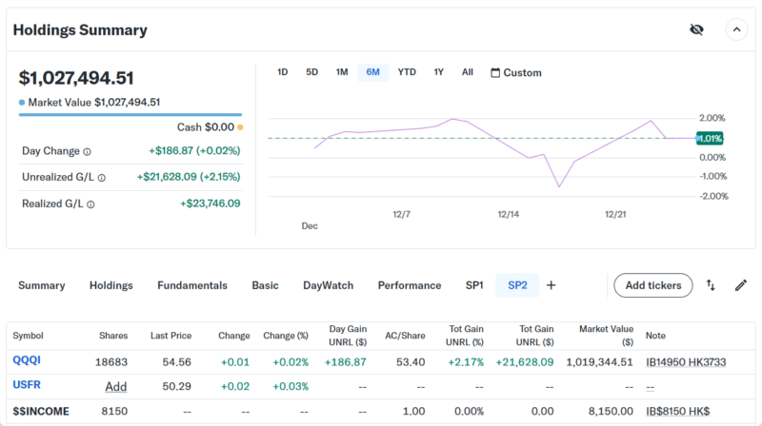This screenshot has height=426, width=762.
Task: Open the Performance tab
Action: point(410,285)
